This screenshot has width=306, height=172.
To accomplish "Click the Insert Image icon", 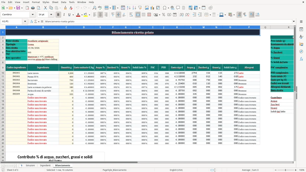I will tap(147, 8).
